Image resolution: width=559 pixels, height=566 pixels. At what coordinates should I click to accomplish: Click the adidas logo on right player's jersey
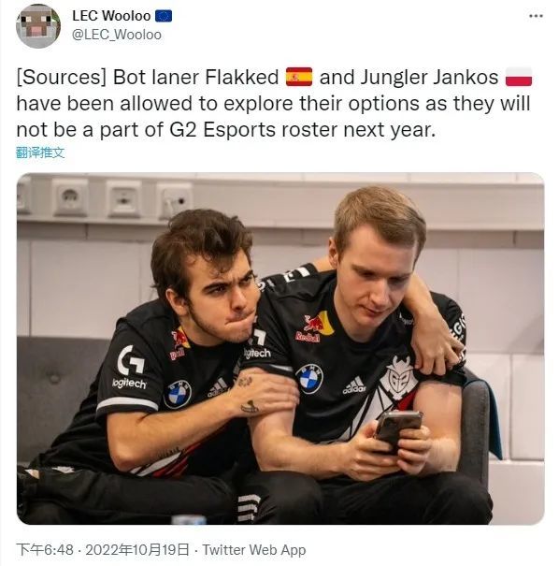354,385
